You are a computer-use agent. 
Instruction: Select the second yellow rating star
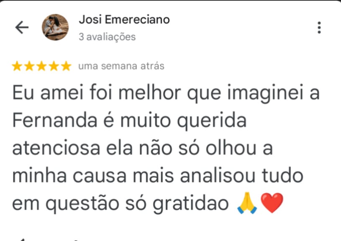[29, 66]
